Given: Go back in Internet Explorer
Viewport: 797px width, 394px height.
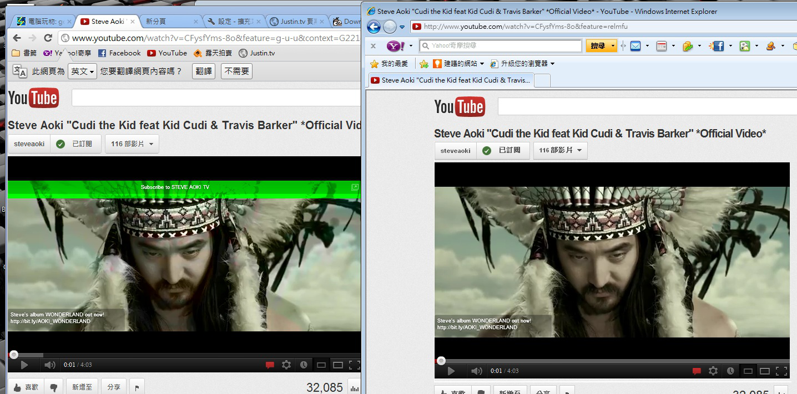Looking at the screenshot, I should [374, 27].
